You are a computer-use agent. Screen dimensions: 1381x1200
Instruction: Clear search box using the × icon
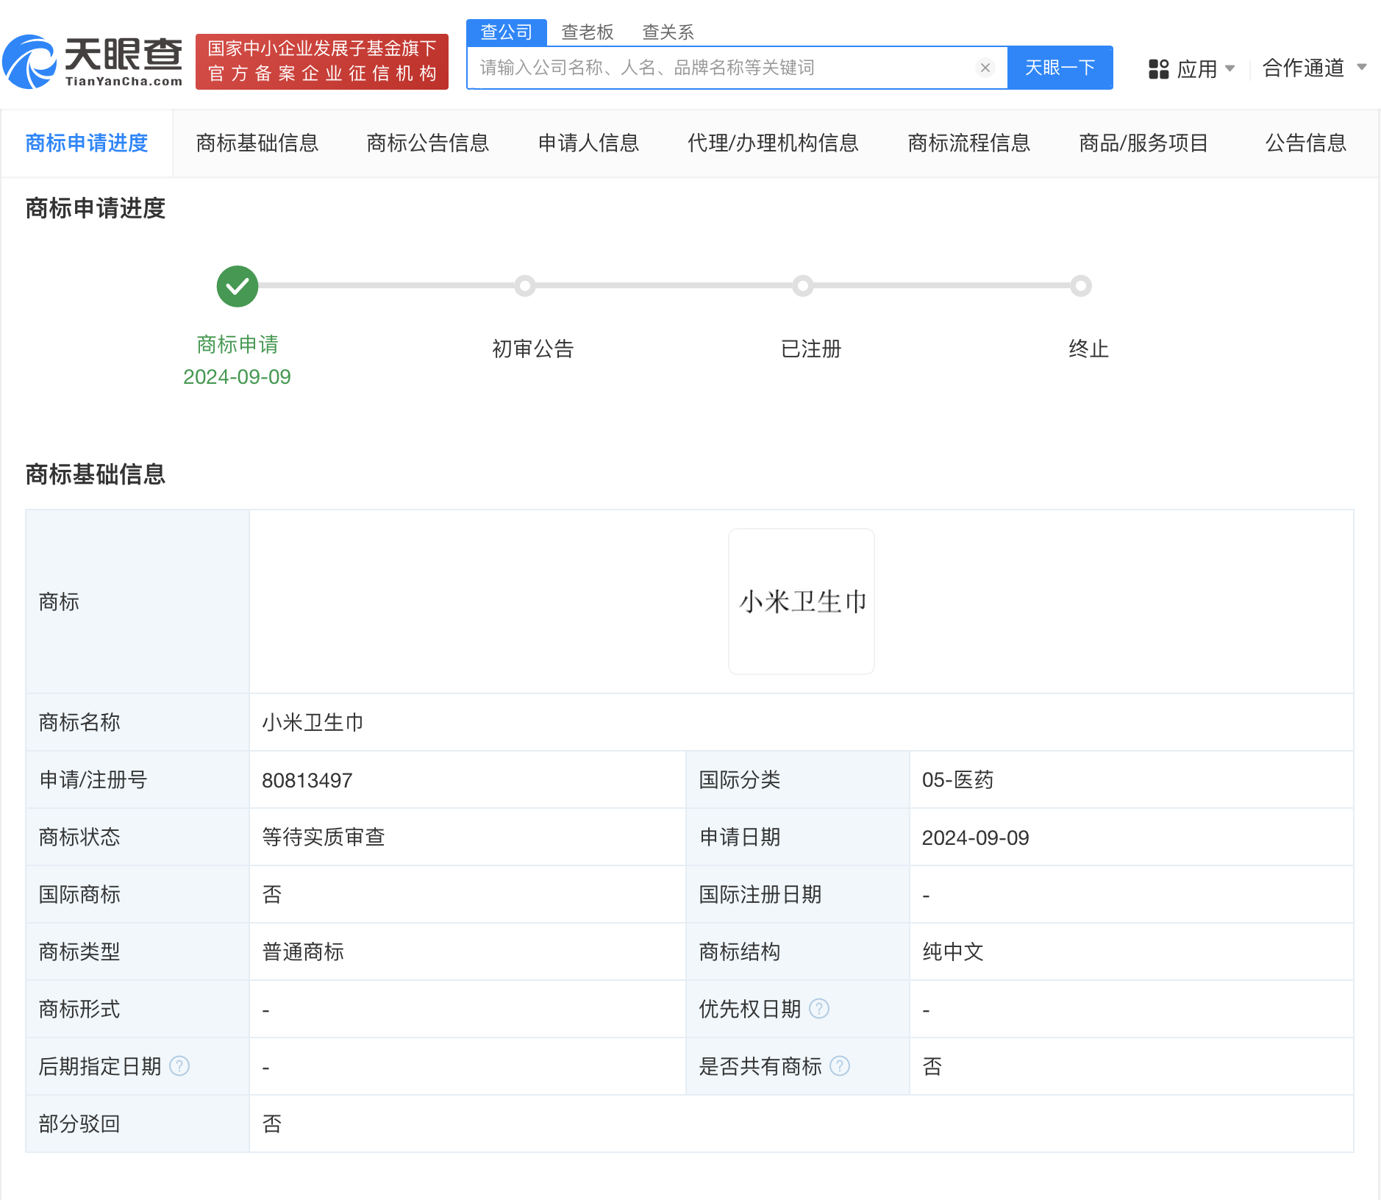point(985,68)
